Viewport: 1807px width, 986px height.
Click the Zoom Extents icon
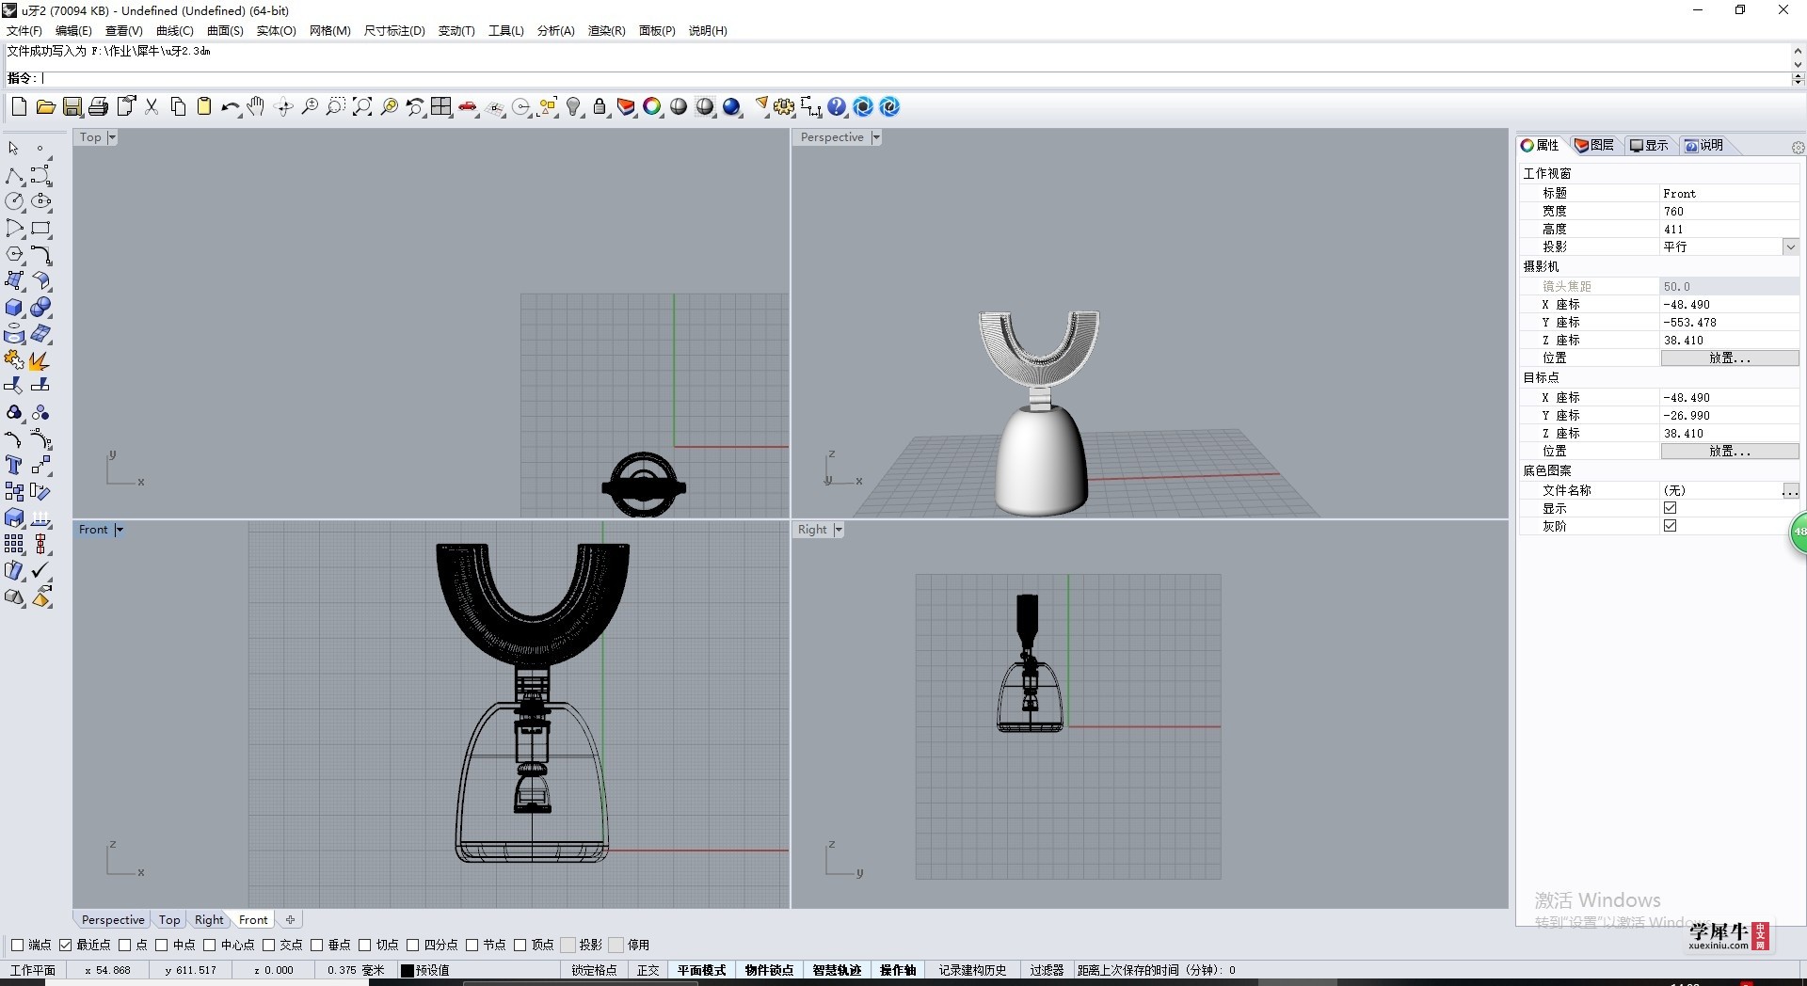tap(362, 106)
